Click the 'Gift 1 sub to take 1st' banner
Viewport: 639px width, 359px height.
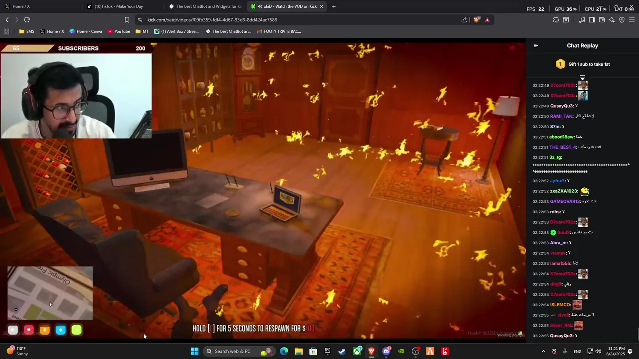click(583, 64)
